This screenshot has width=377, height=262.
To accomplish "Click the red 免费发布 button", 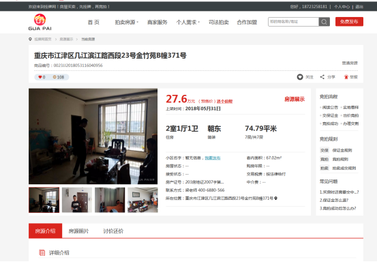I will click(349, 22).
